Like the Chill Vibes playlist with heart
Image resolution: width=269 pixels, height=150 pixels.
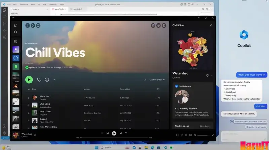pos(39,80)
